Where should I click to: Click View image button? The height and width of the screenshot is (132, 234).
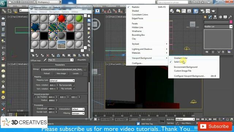click(x=61, y=73)
